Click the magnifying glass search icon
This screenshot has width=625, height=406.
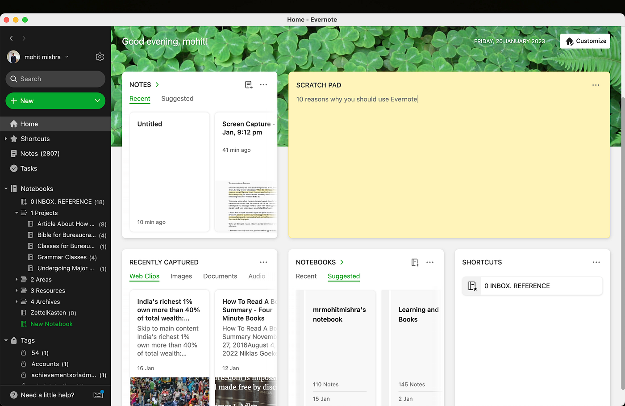coord(14,79)
